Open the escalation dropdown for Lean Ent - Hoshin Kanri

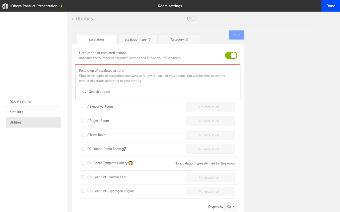[210, 177]
